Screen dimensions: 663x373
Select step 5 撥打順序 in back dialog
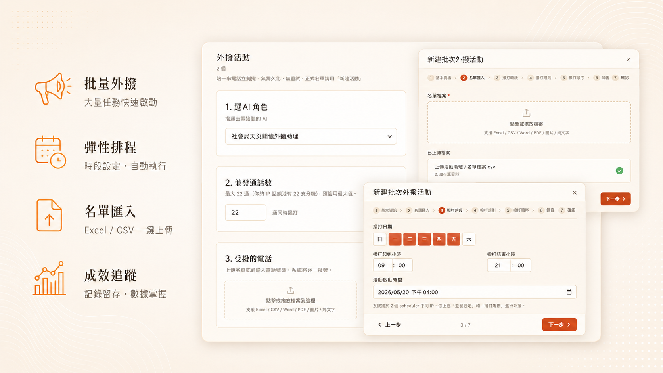[x=573, y=78]
